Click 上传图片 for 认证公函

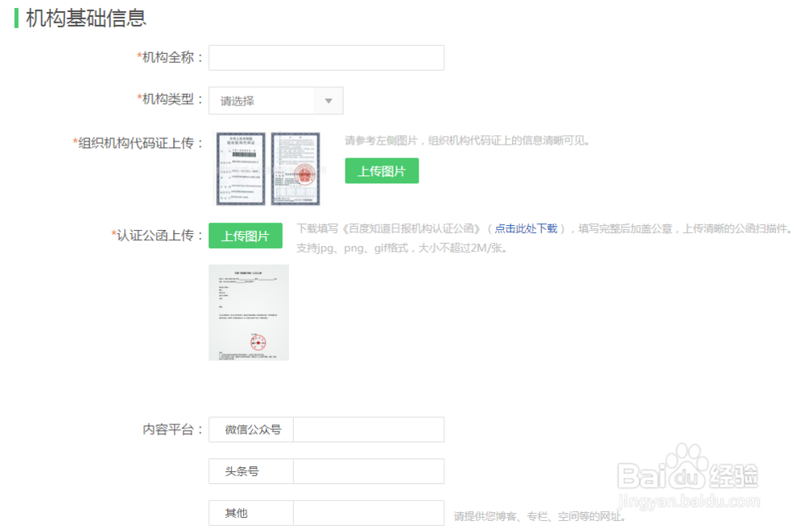click(x=246, y=235)
